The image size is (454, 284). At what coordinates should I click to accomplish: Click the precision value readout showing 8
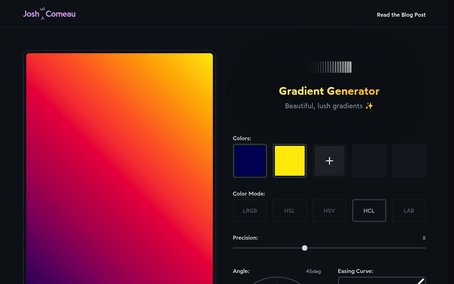tap(424, 238)
